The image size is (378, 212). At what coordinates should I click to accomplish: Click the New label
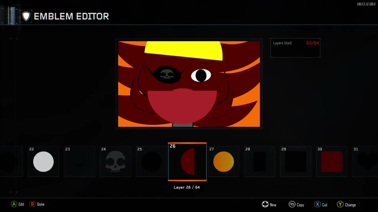pyautogui.click(x=273, y=205)
